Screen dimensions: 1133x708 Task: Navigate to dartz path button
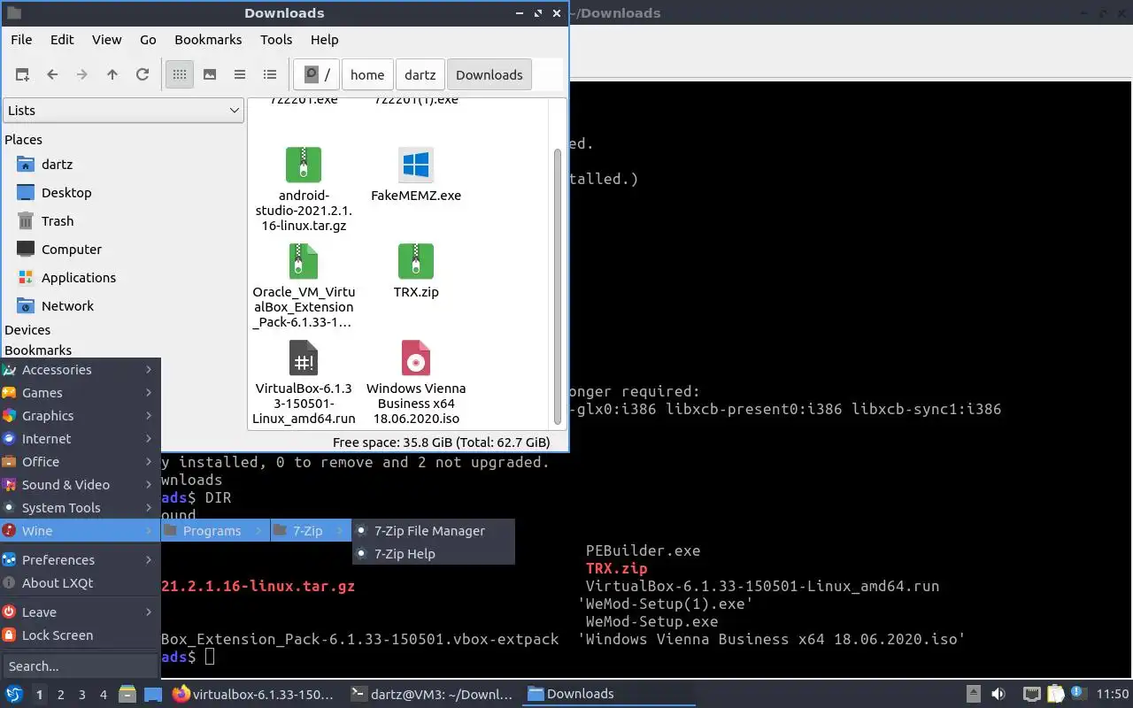tap(420, 75)
